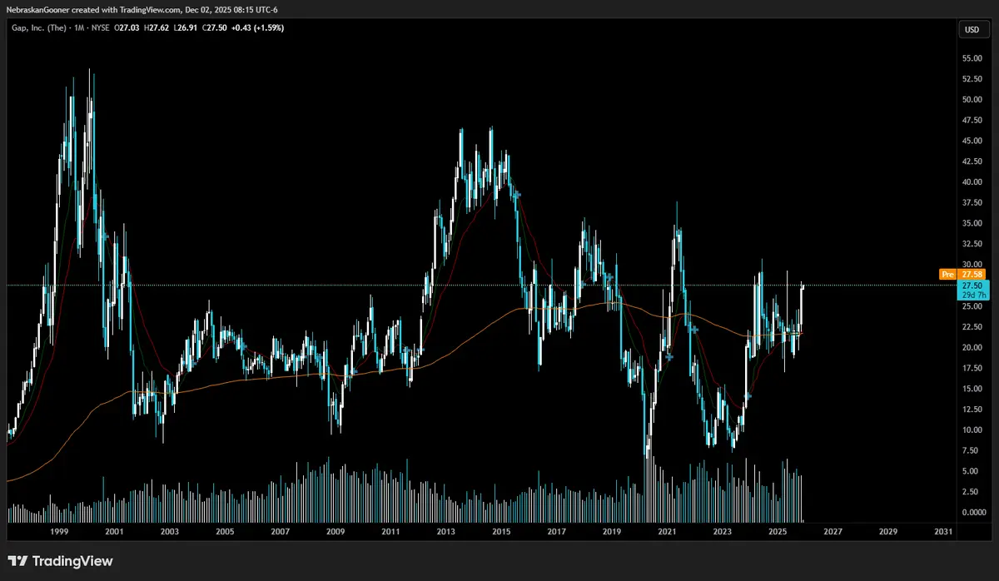Click the 40.00 price axis label
This screenshot has width=999, height=581.
pos(972,182)
